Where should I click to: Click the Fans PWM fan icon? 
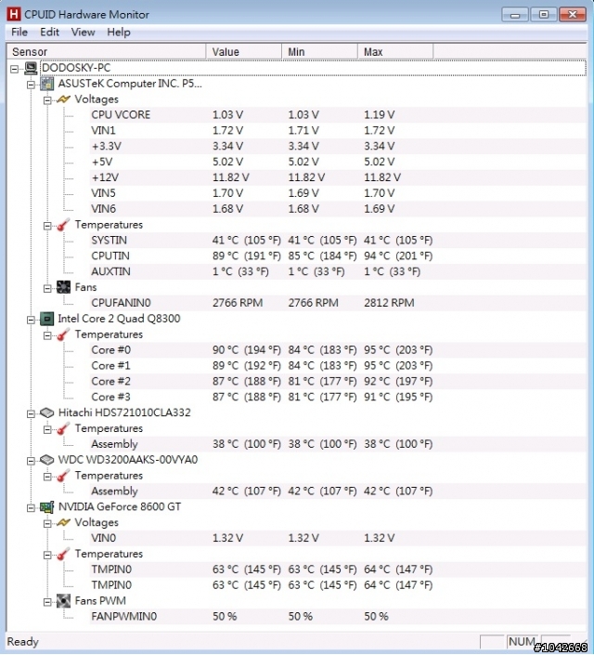[x=63, y=601]
